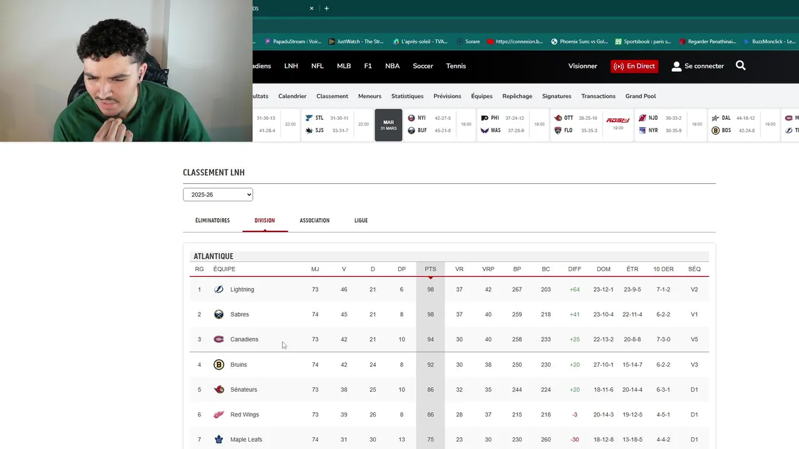Open the OTT vs FLO game card
The height and width of the screenshot is (449, 799).
point(592,124)
